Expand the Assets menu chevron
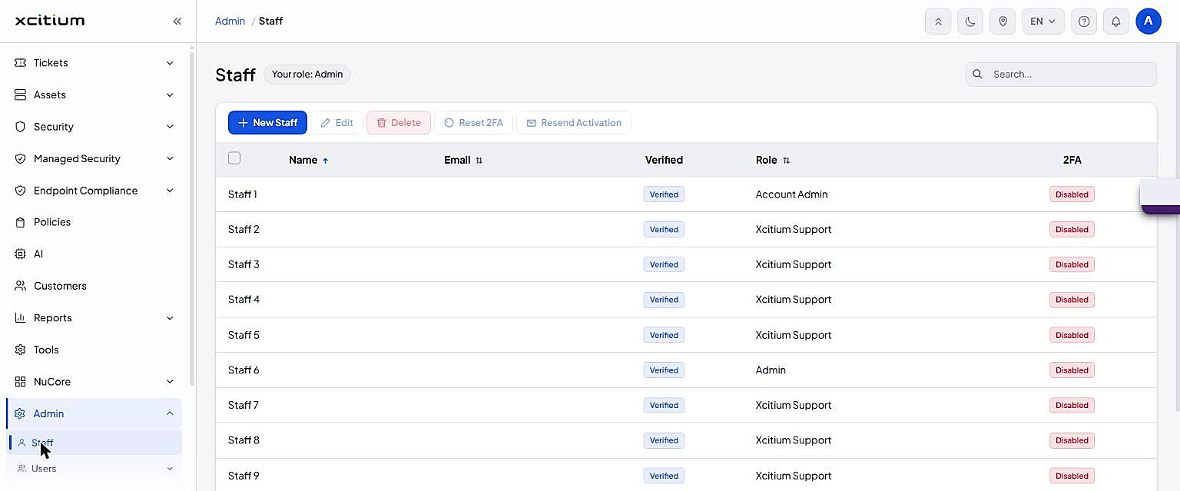The width and height of the screenshot is (1180, 491). pos(170,95)
